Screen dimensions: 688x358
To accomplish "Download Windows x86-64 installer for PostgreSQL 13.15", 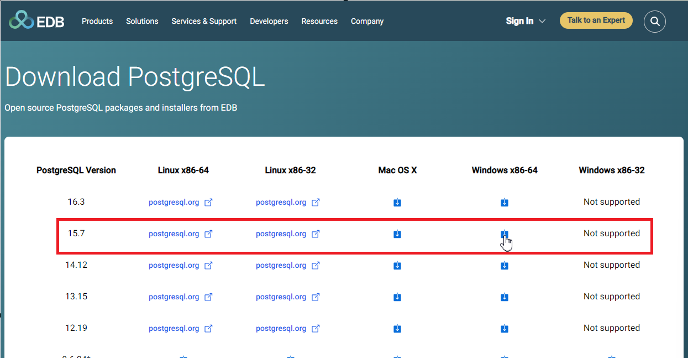I will click(x=505, y=297).
